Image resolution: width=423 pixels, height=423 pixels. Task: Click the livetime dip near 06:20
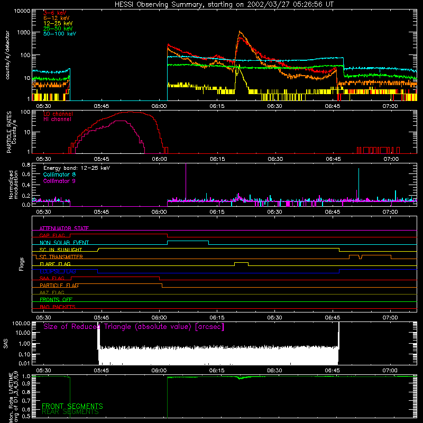point(240,378)
